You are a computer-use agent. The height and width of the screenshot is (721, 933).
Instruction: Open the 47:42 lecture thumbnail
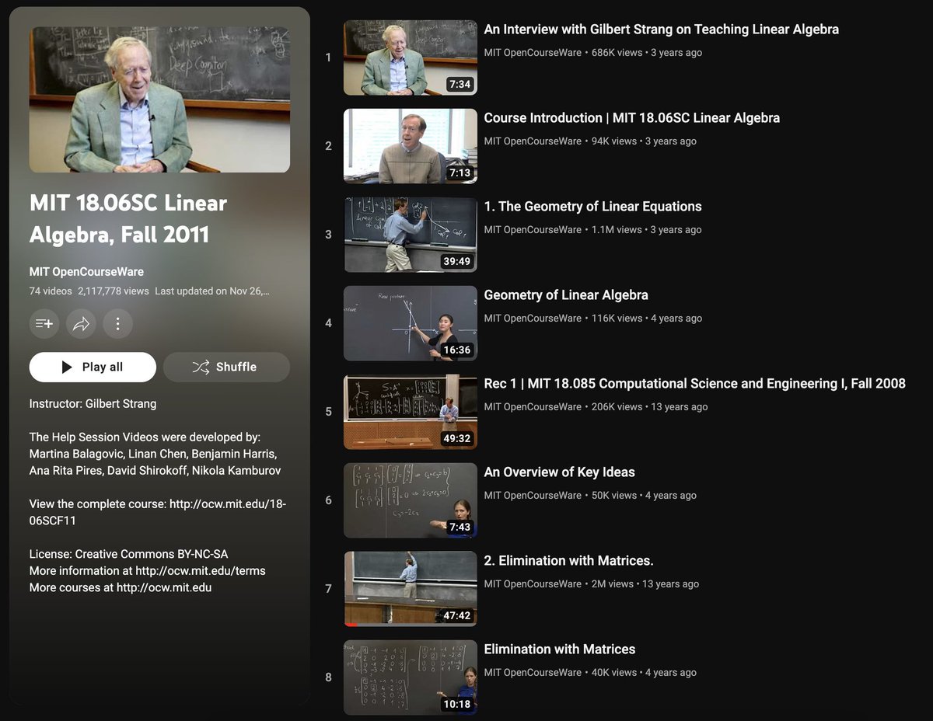click(411, 589)
